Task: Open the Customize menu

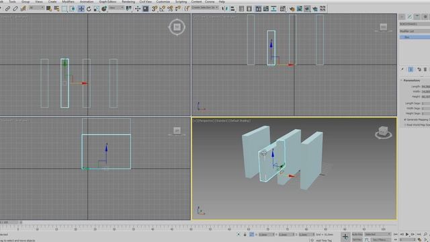Action: 163,1
